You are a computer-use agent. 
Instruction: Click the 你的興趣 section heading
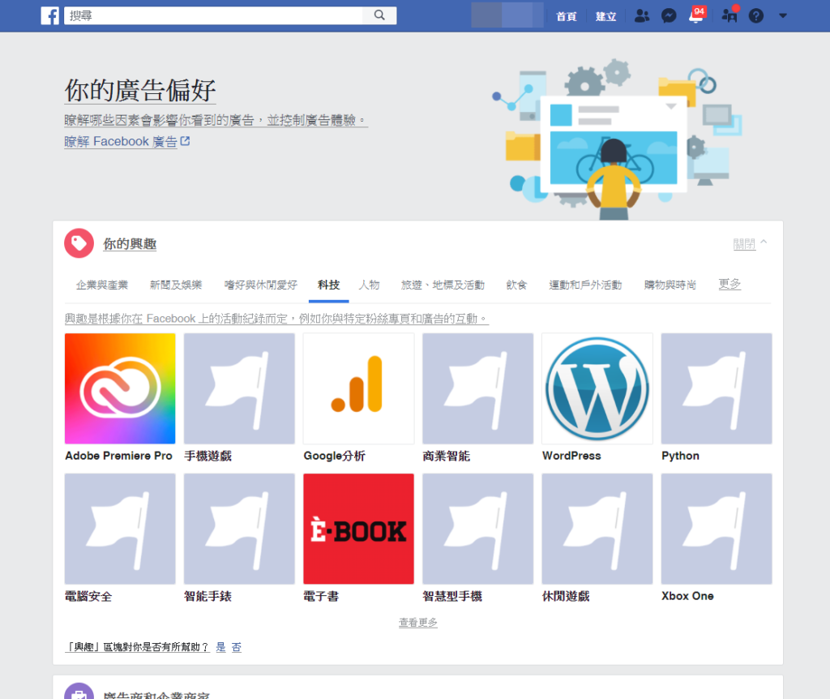click(x=130, y=243)
